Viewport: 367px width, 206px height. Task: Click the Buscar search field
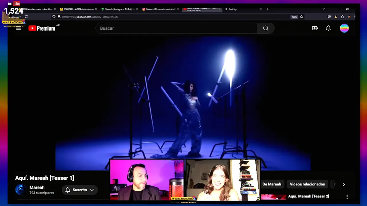click(176, 28)
